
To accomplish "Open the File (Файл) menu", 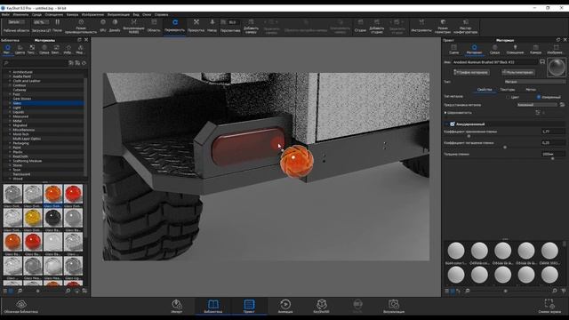I will point(6,14).
